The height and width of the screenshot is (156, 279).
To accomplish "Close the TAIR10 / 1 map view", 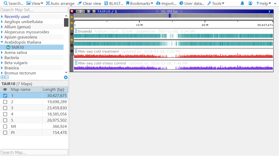I will click(x=72, y=11).
